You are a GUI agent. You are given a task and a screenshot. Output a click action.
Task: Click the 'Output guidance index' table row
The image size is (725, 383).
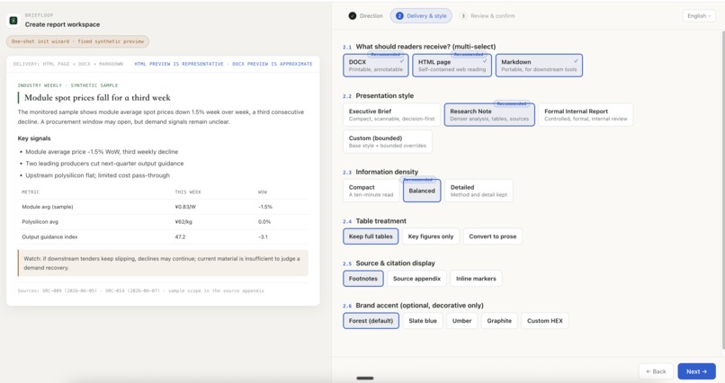[163, 236]
